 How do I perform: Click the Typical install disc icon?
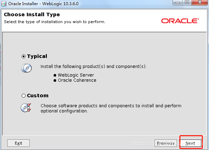point(26,68)
